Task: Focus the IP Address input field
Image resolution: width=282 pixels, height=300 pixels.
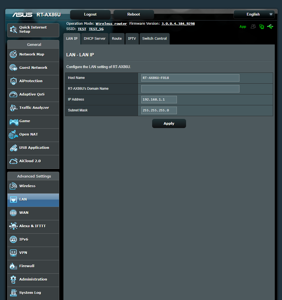Action: (159, 99)
